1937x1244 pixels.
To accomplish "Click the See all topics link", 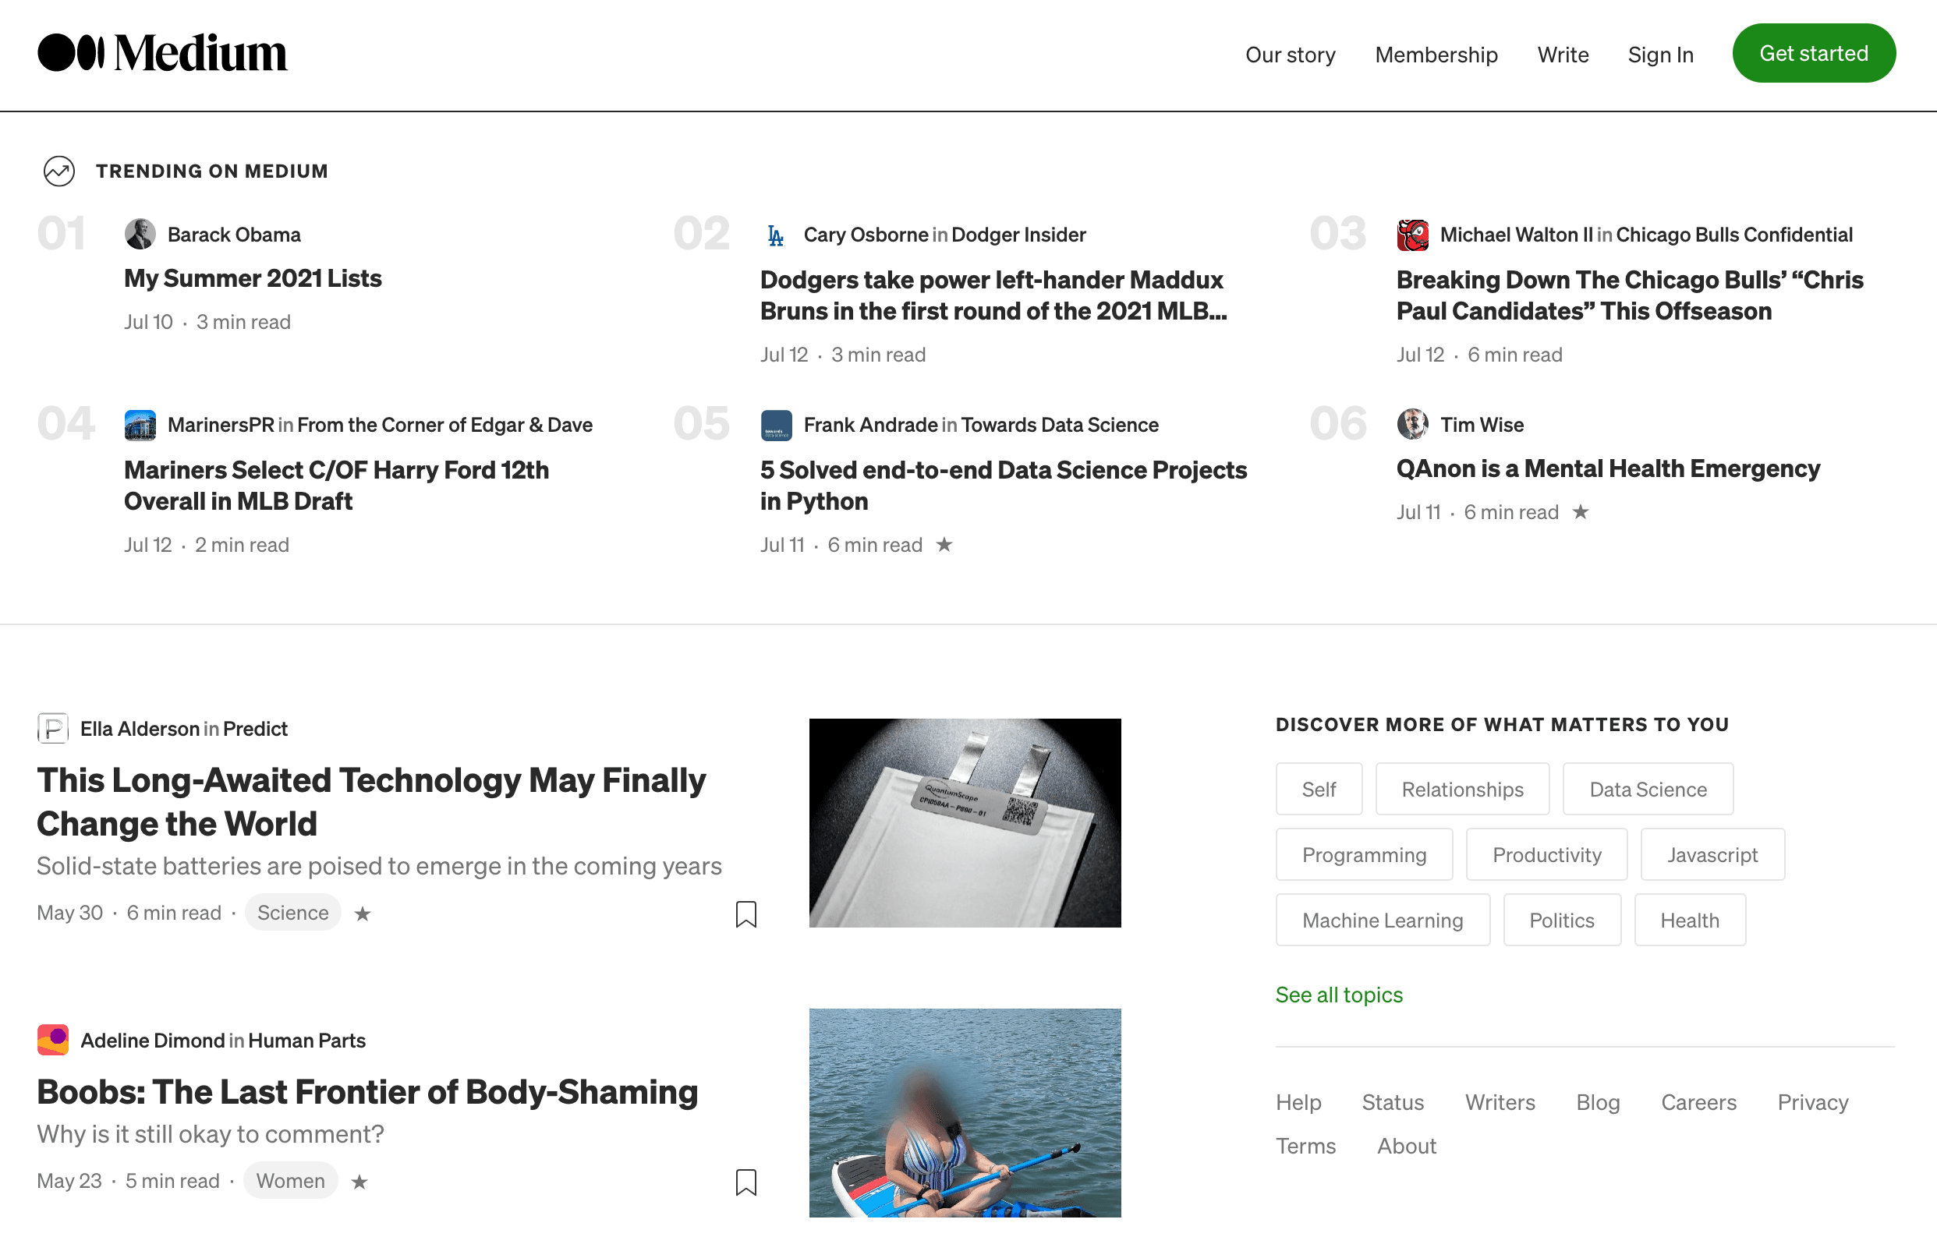I will coord(1339,995).
